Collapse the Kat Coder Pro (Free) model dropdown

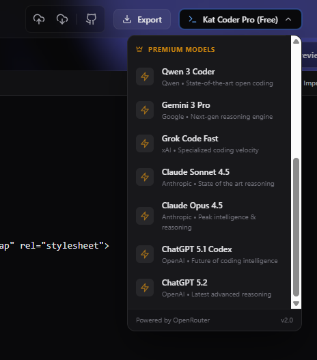pos(240,19)
